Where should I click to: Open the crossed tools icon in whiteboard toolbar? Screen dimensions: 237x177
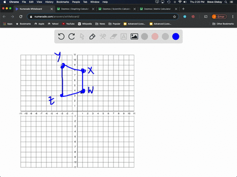point(103,36)
